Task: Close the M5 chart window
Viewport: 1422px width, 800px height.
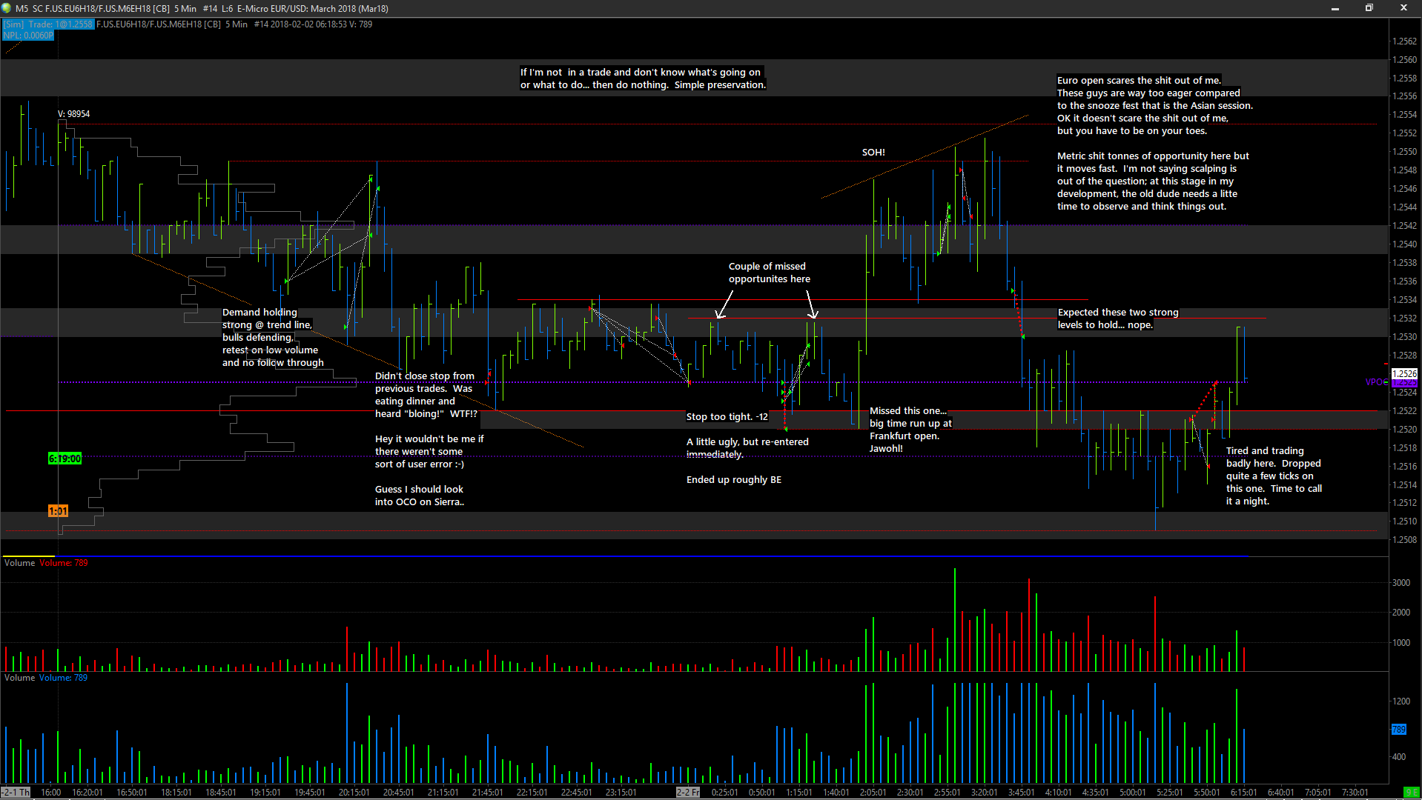Action: click(1403, 8)
